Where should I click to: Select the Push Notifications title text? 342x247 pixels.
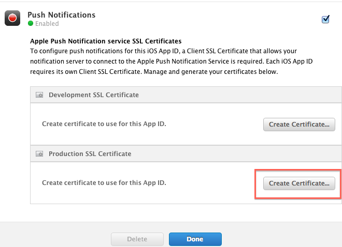(62, 15)
